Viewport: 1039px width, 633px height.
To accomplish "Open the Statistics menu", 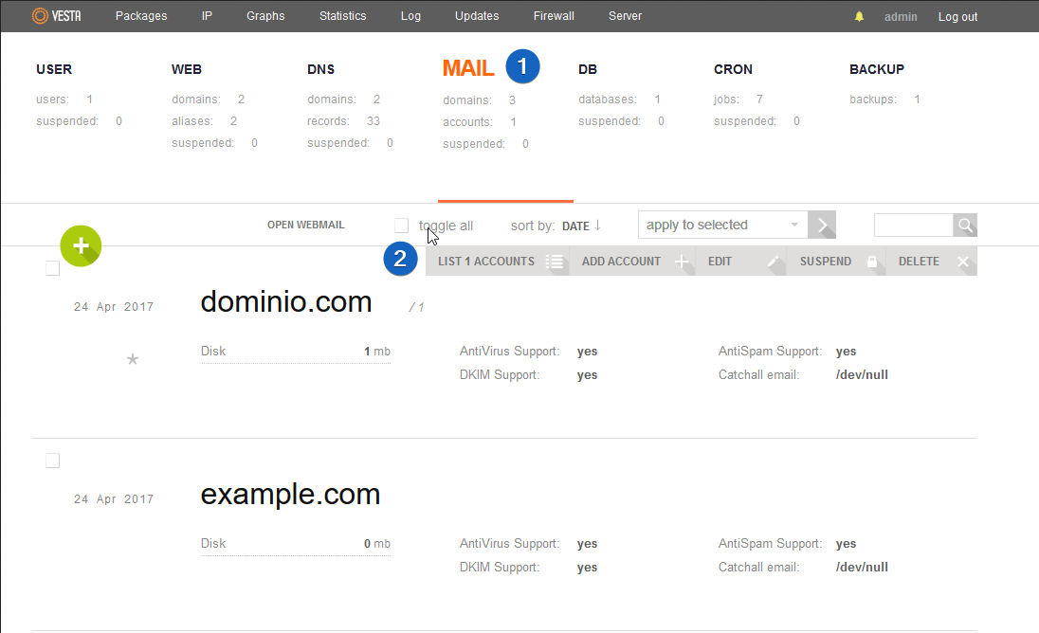I will 342,16.
